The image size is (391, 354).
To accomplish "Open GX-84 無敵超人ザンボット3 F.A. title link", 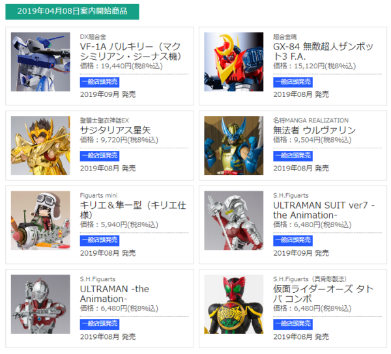I will tap(323, 51).
